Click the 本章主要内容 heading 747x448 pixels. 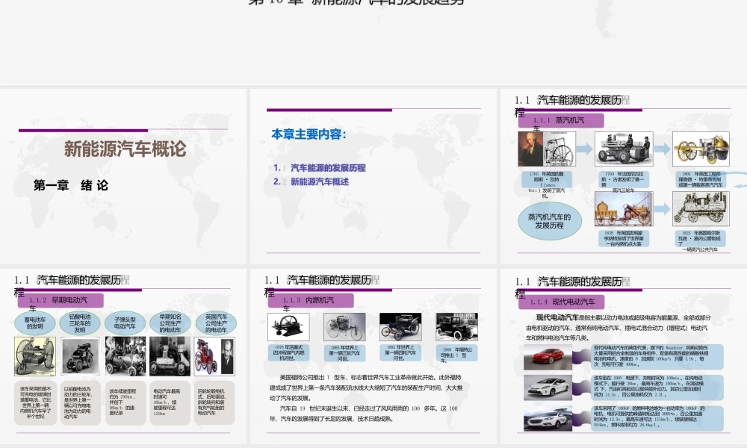(x=309, y=134)
